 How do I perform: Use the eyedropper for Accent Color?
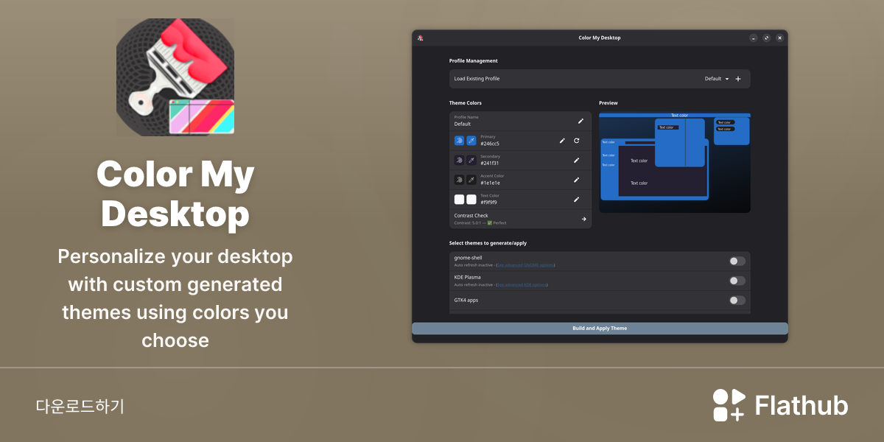click(471, 179)
